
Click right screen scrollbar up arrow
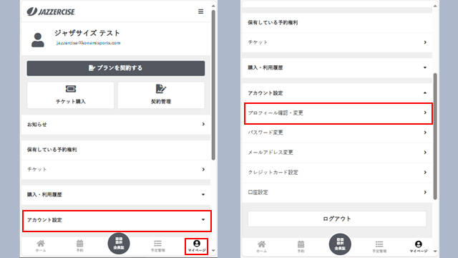pyautogui.click(x=435, y=6)
